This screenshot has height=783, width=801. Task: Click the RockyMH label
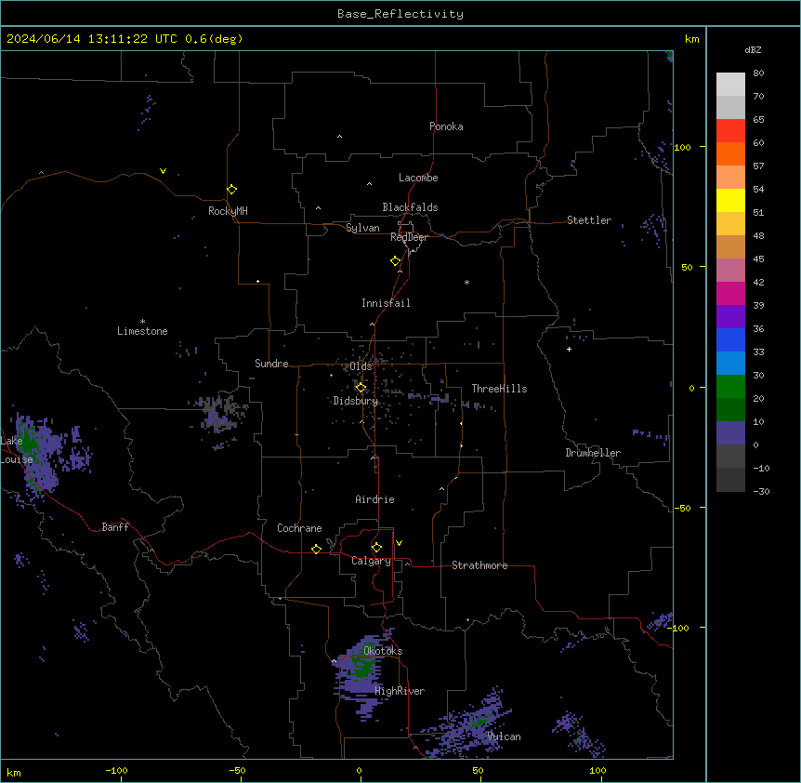tap(228, 211)
